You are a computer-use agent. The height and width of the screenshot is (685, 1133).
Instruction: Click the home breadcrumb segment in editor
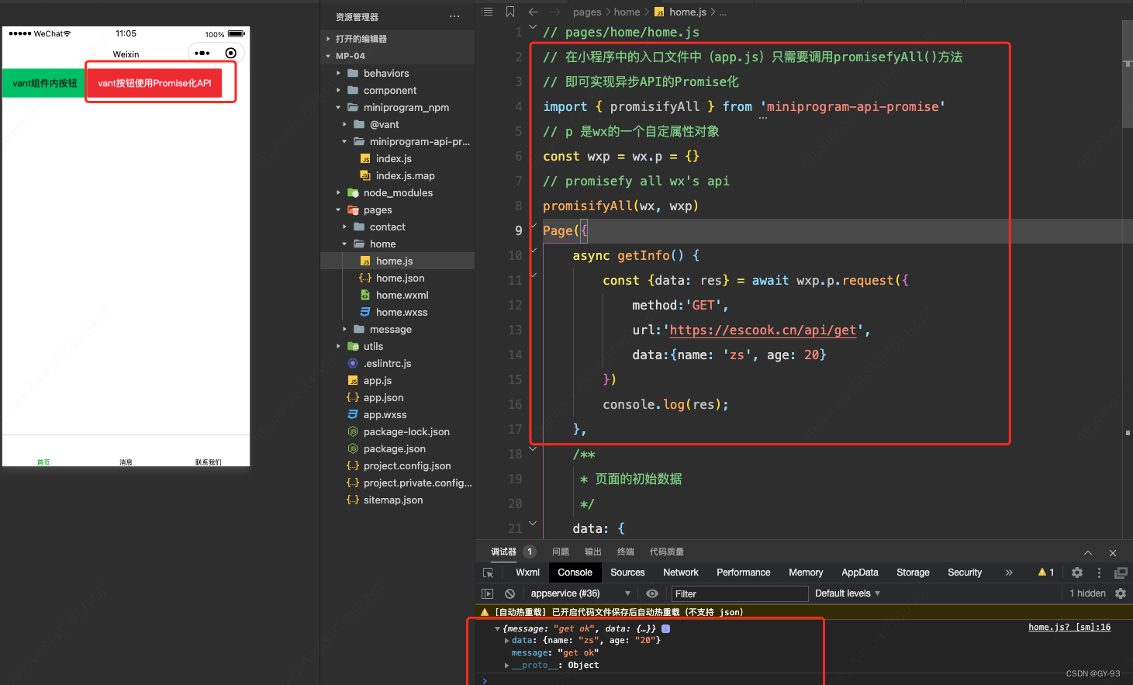pyautogui.click(x=627, y=12)
